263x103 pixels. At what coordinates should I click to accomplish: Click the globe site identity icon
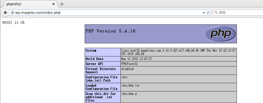[12, 13]
